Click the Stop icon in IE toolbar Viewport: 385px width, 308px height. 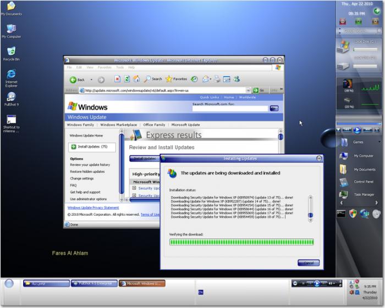click(118, 79)
